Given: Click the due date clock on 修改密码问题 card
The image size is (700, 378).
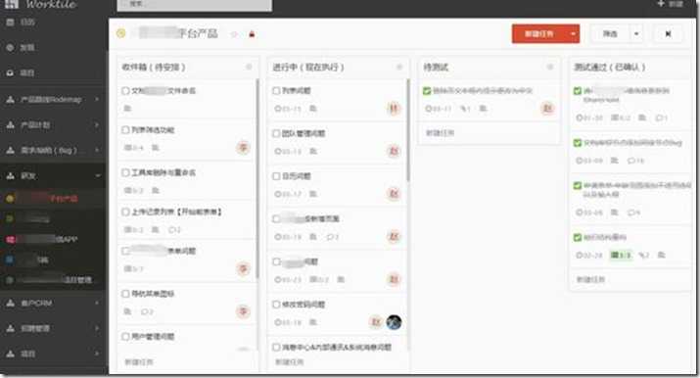Looking at the screenshot, I should 278,322.
